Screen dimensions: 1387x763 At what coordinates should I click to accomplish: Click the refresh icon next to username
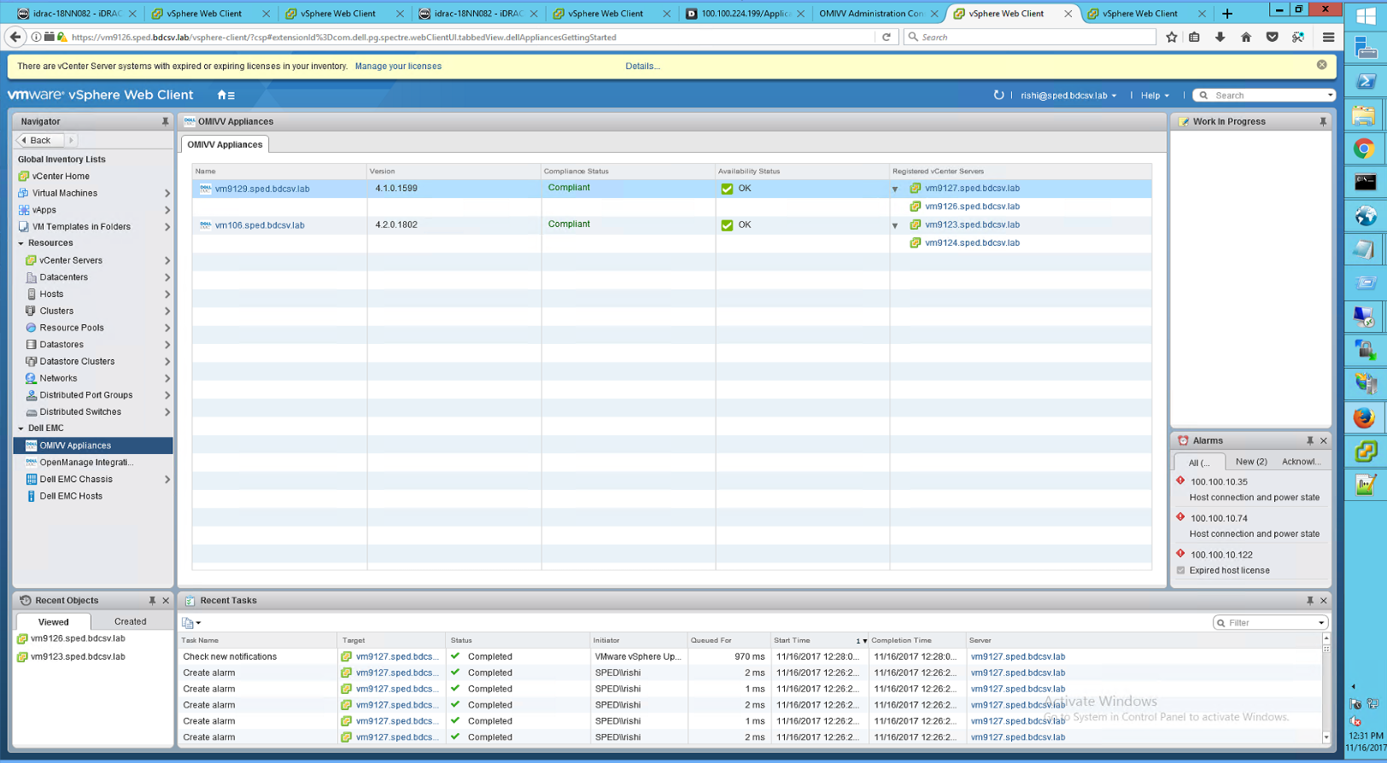pos(998,95)
